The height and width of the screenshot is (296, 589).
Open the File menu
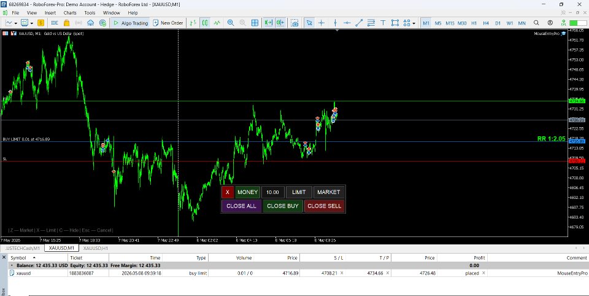click(x=15, y=13)
